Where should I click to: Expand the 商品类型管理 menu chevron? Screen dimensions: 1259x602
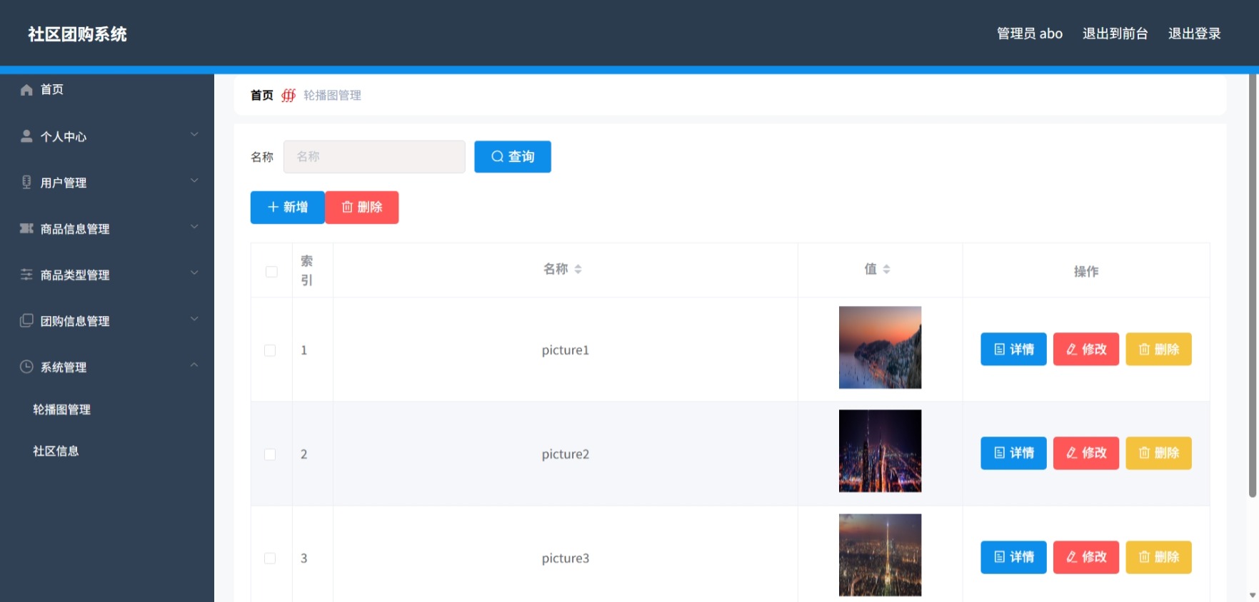click(194, 272)
